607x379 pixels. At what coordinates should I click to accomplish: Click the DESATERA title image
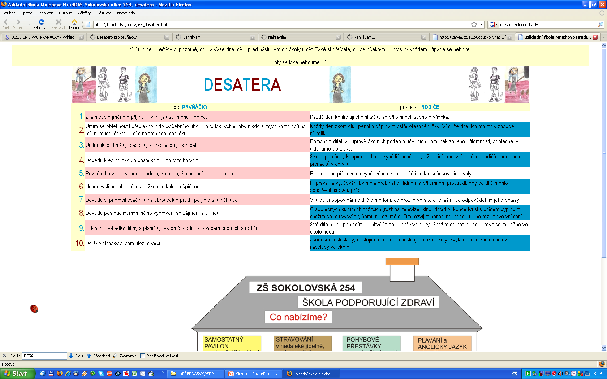tap(242, 85)
